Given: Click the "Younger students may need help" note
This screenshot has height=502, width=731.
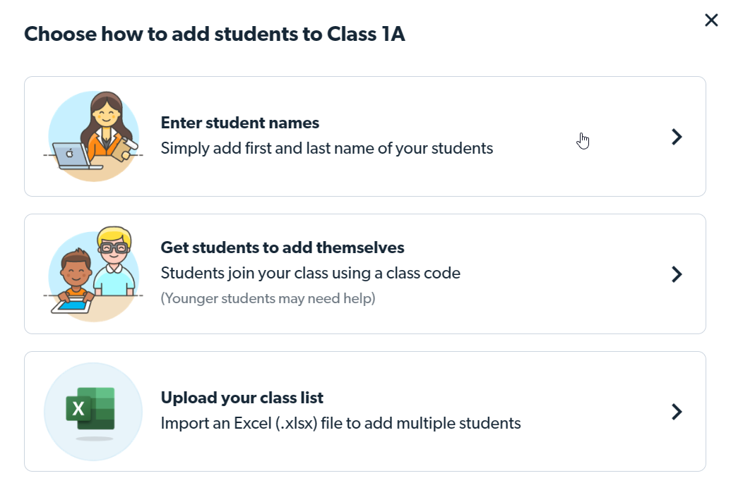Looking at the screenshot, I should (268, 298).
